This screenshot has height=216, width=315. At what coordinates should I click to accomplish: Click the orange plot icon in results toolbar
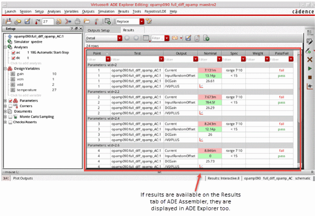175,38
